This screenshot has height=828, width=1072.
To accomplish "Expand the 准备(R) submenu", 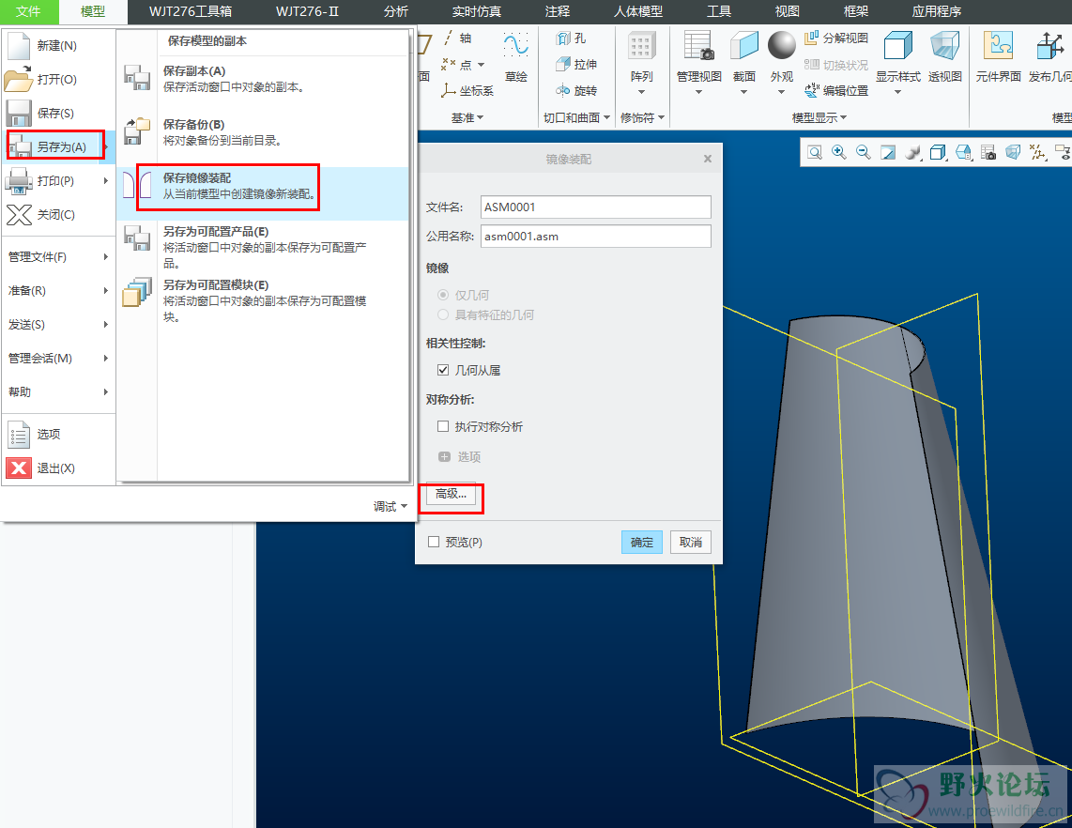I will tap(106, 291).
